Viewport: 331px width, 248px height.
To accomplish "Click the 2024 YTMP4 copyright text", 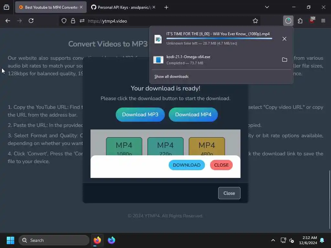I will 165,216.
